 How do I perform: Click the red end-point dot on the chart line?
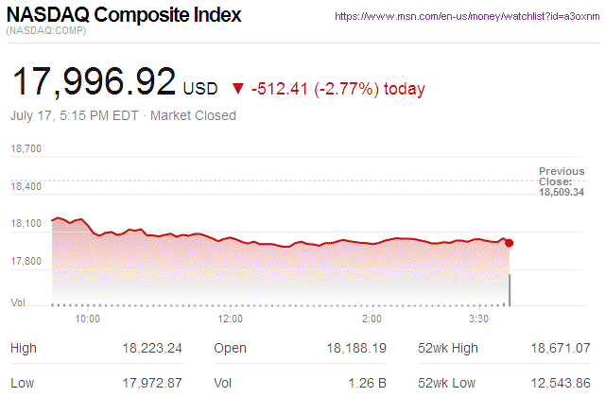click(x=510, y=243)
